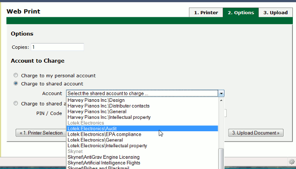Pick Skynet\AntiGrav Engine Licensing
296x169 pixels.
tap(142, 157)
